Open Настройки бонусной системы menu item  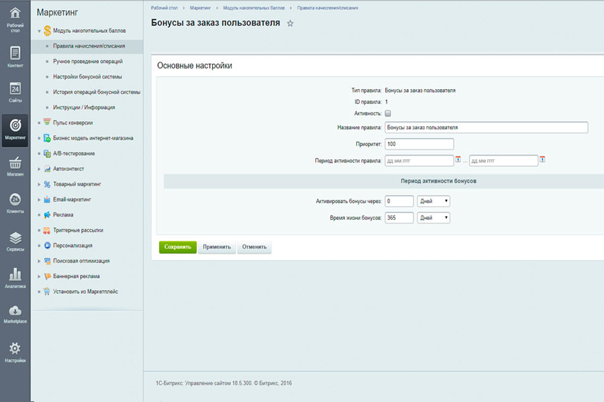(x=87, y=77)
